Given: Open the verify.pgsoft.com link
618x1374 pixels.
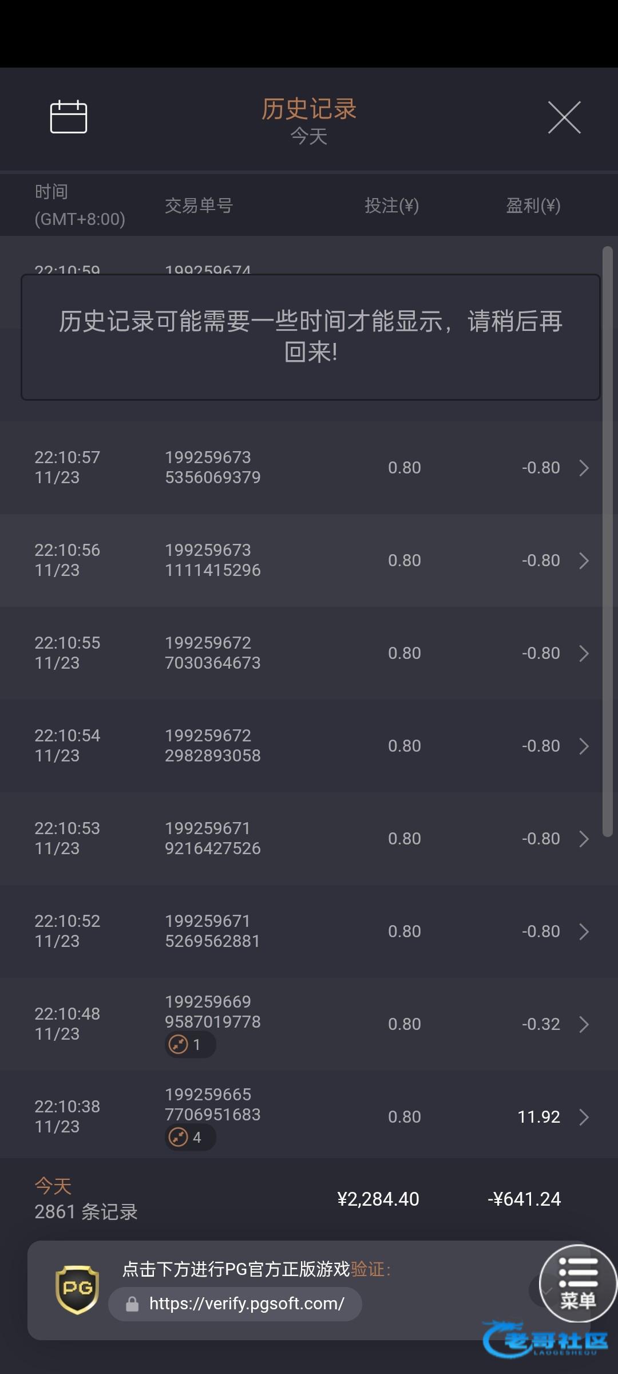Looking at the screenshot, I should 247,1304.
